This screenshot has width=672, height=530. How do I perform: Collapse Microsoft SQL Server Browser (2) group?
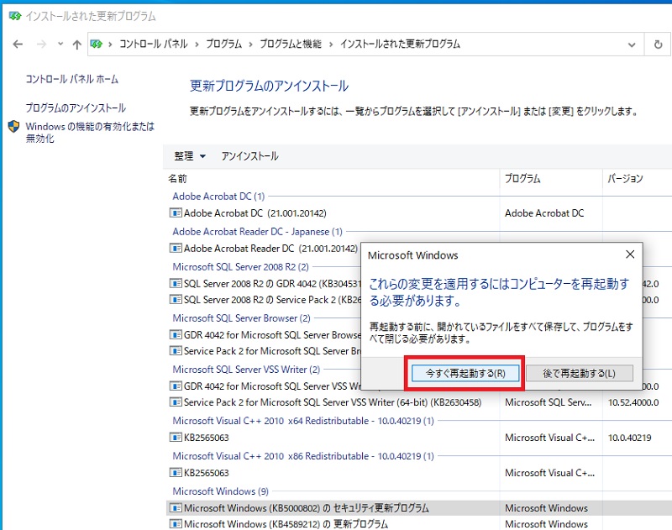click(x=241, y=318)
